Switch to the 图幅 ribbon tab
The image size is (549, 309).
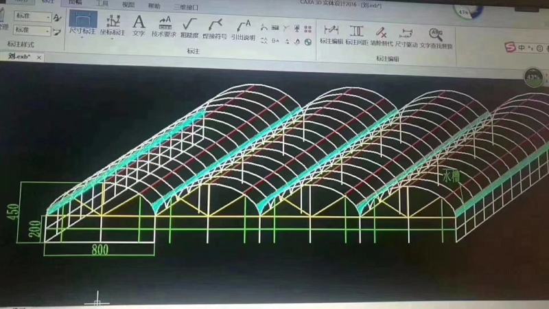tap(75, 3)
